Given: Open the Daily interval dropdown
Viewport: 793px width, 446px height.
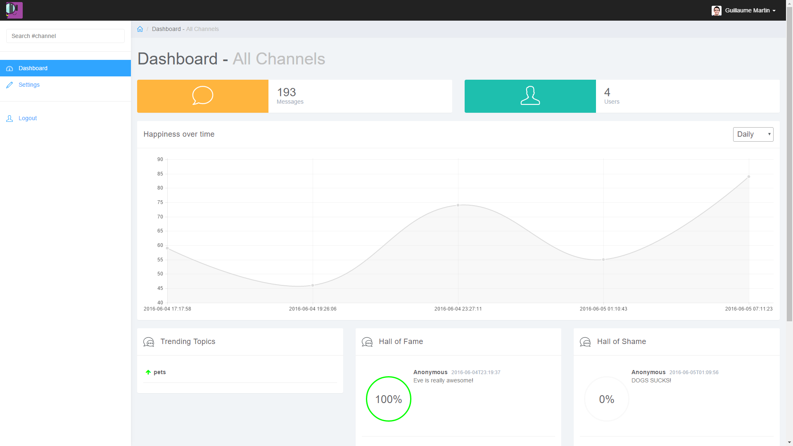Looking at the screenshot, I should click(753, 134).
